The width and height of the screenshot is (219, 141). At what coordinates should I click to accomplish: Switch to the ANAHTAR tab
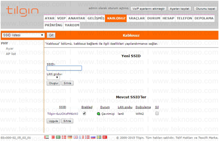coord(77,18)
